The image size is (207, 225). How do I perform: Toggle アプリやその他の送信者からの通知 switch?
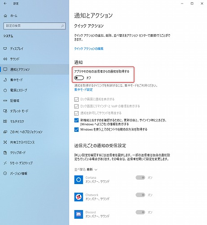click(x=79, y=78)
